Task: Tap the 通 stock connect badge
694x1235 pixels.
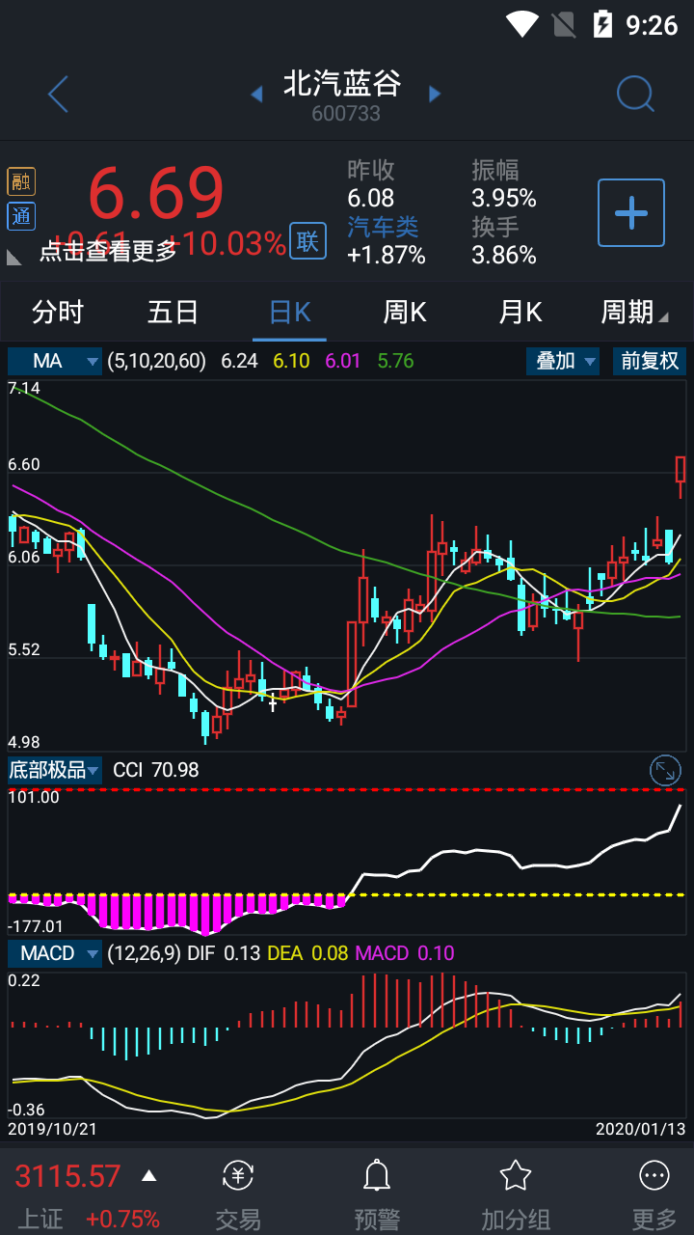Action: tap(20, 217)
